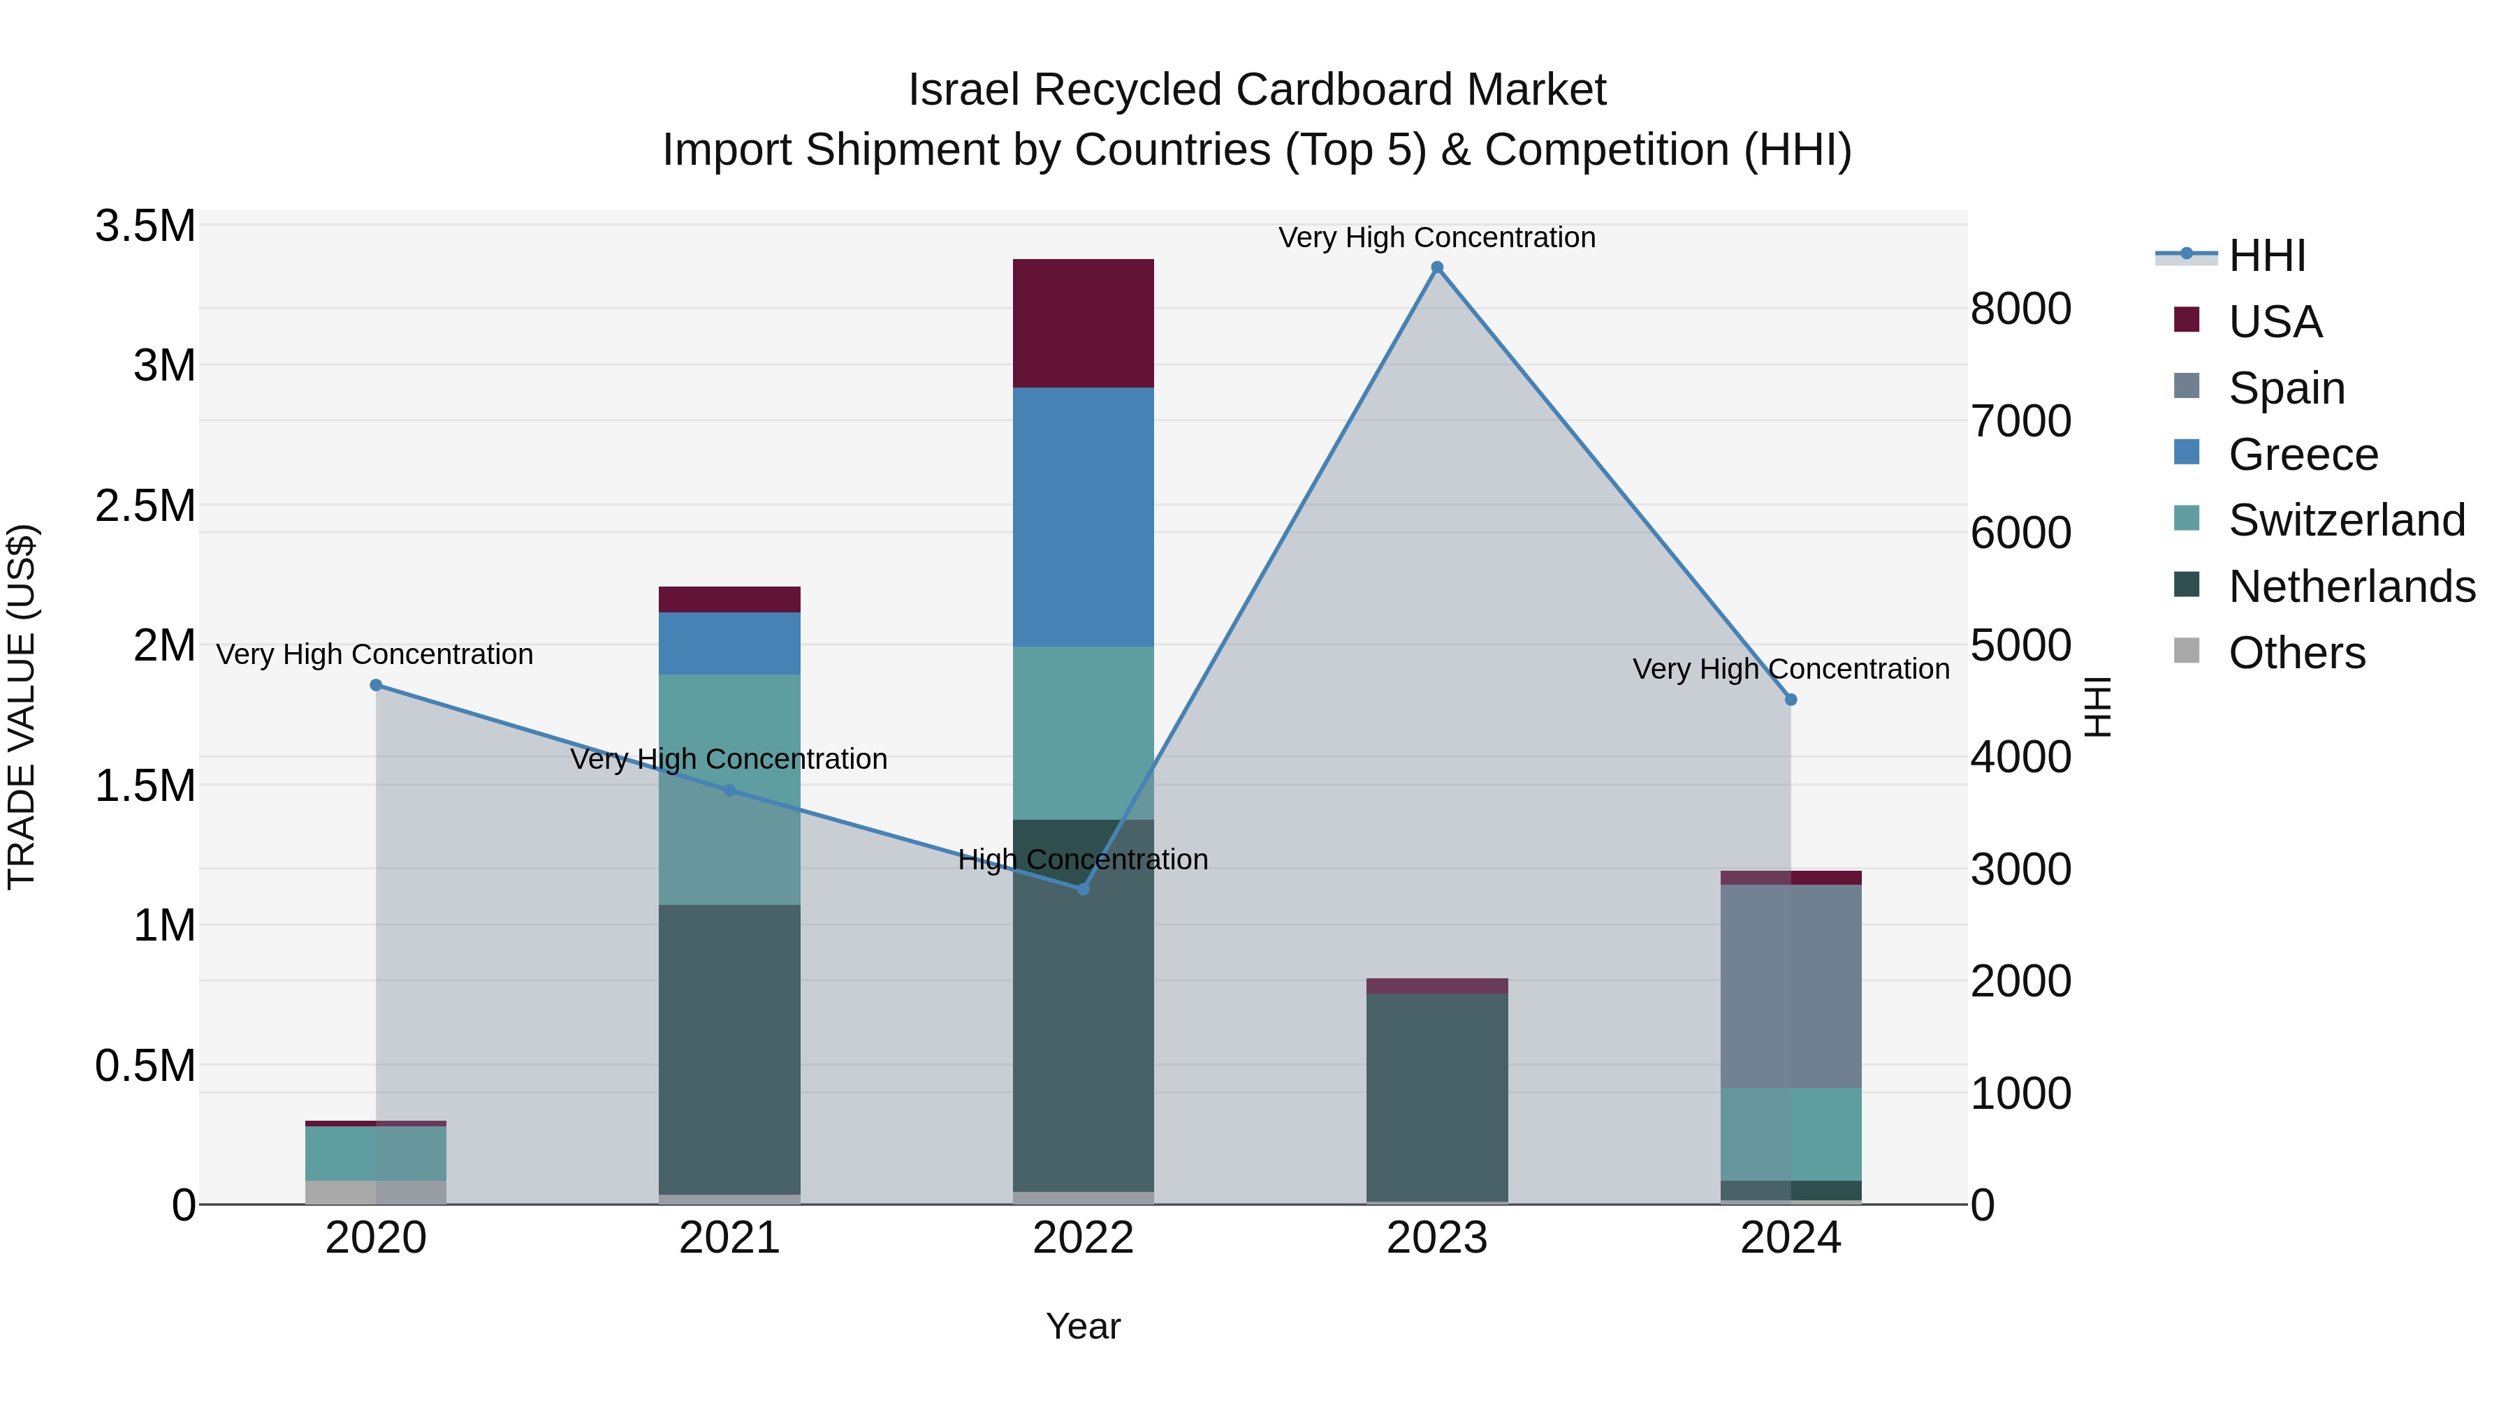Click the Switzerland teal legend swatch

(x=2187, y=518)
